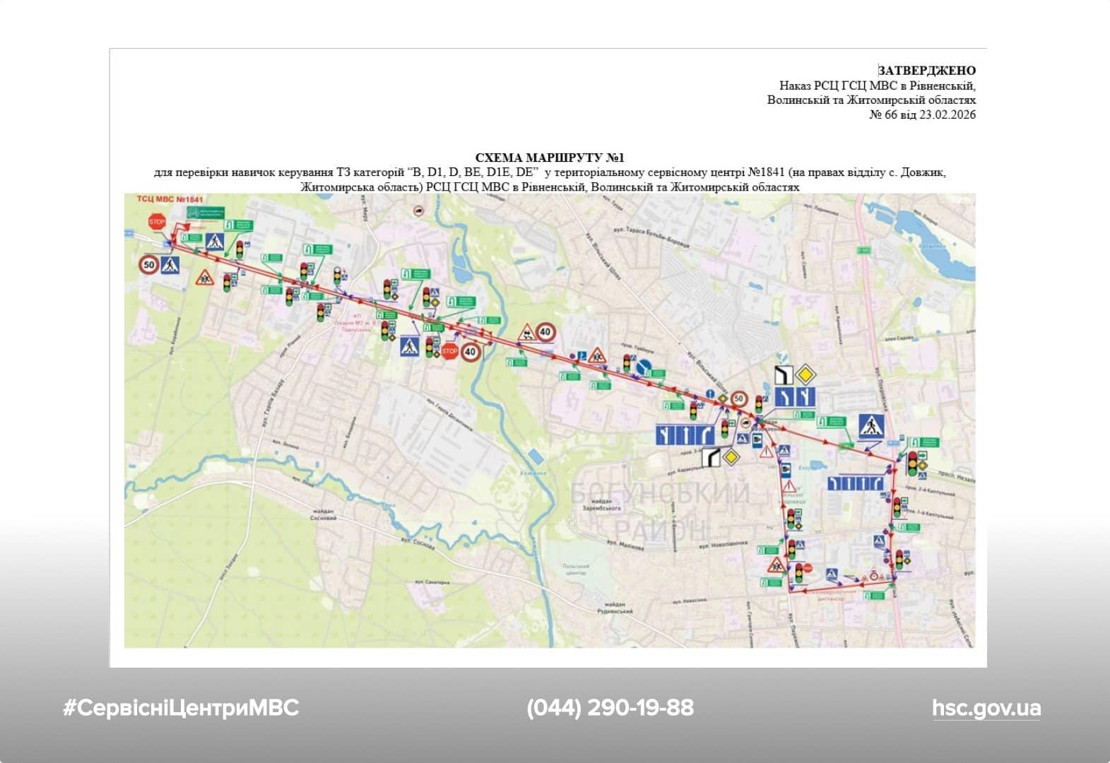Click the phone number (044) 290-19-88
Screen dimensions: 1110x763
[x=610, y=708]
